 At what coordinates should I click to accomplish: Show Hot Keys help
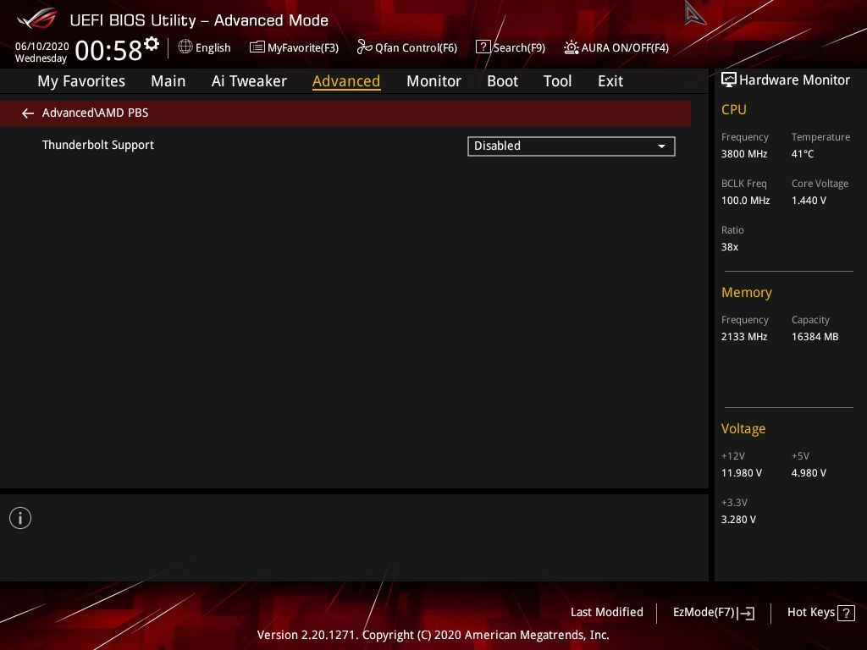tap(821, 613)
